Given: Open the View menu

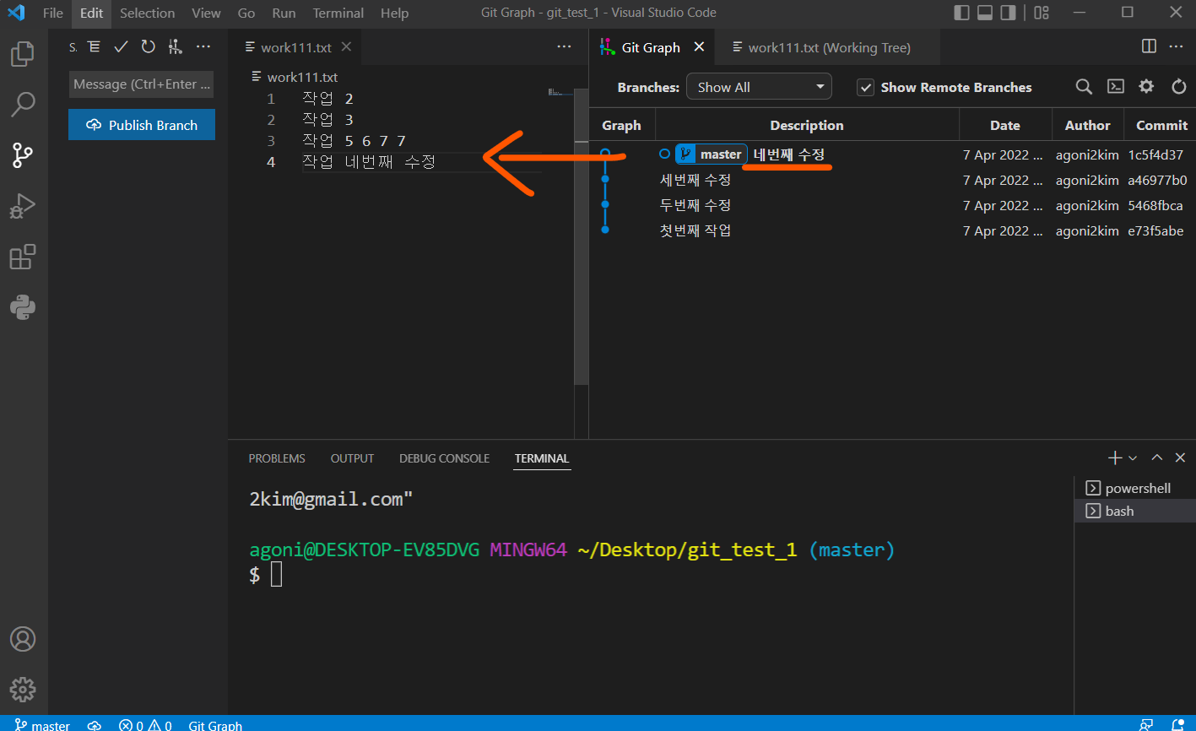Looking at the screenshot, I should 206,13.
